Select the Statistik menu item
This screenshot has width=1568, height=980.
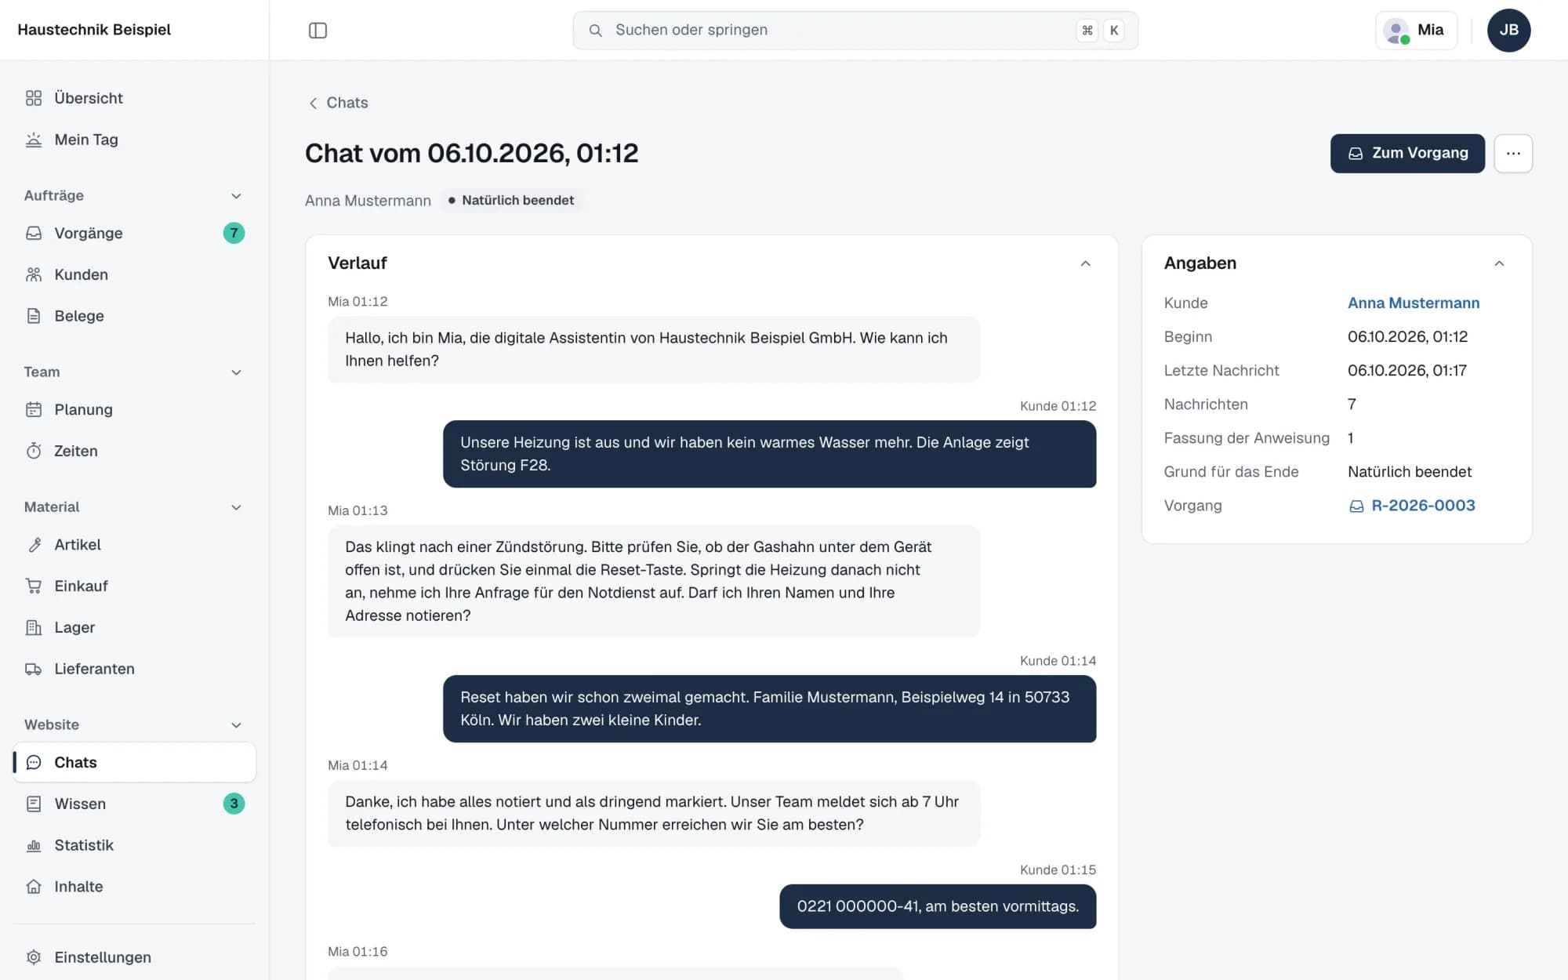(134, 845)
